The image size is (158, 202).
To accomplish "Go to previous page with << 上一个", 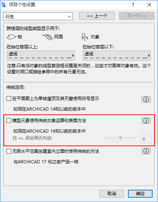I will [97, 16].
